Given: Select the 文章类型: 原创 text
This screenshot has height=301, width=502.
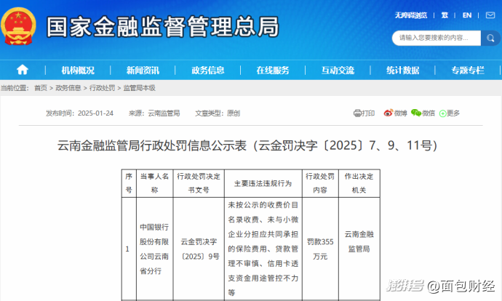Looking at the screenshot, I should [218, 113].
